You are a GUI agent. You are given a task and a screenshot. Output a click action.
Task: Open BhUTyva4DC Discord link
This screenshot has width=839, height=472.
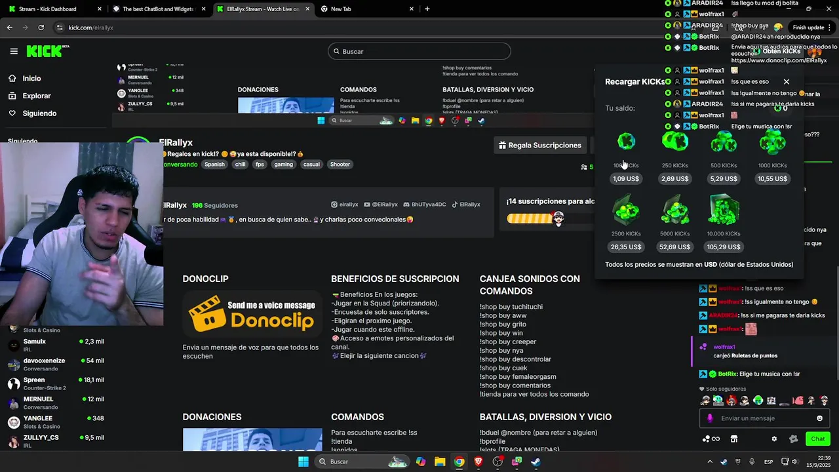coord(424,205)
